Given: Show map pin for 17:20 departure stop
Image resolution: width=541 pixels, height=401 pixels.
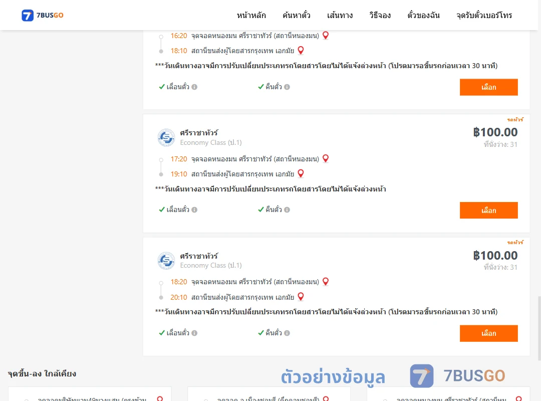Looking at the screenshot, I should 326,158.
